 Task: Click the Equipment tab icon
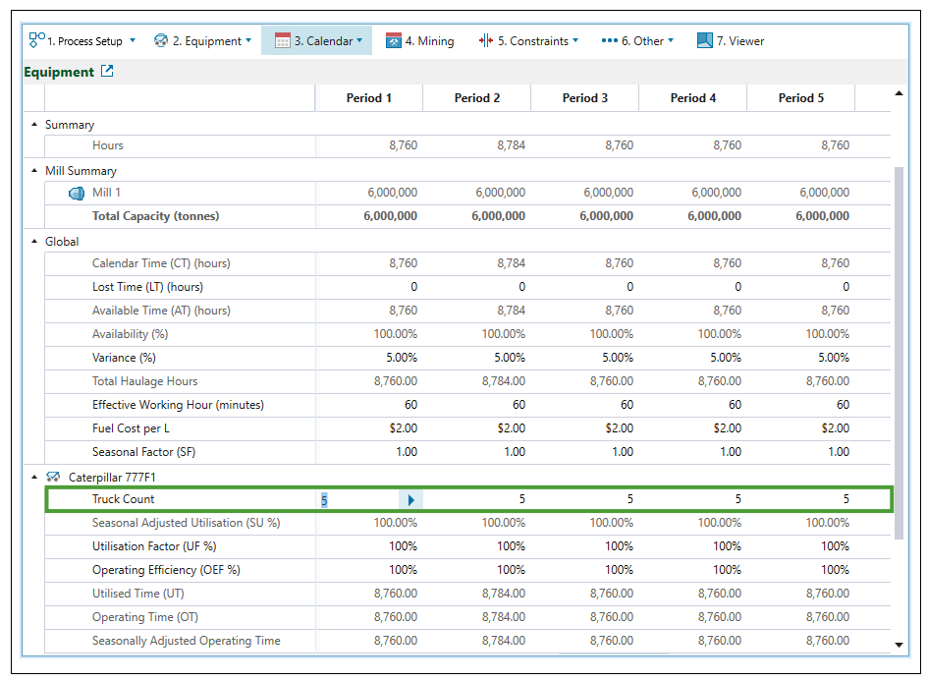pyautogui.click(x=161, y=40)
